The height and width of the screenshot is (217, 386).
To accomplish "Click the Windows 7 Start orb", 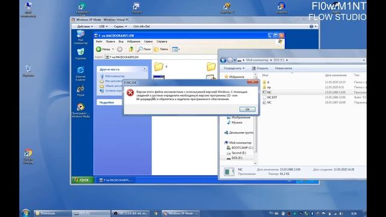I will (x=25, y=213).
